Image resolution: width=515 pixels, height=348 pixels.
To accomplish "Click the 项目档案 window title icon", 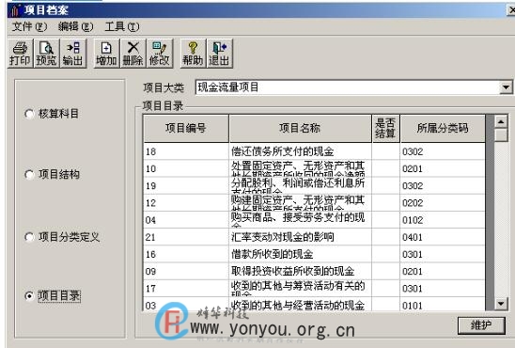I will pyautogui.click(x=15, y=10).
